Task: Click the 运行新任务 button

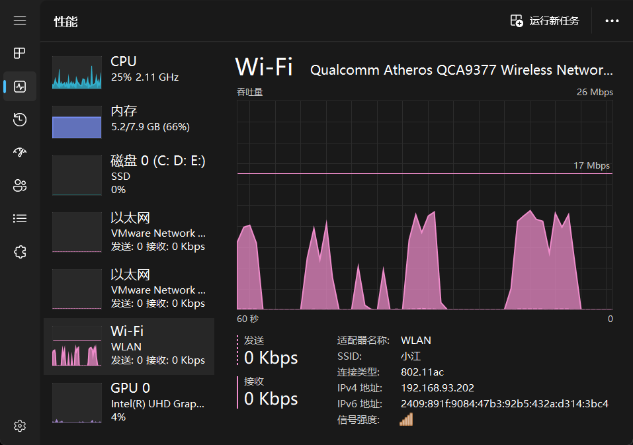Action: click(x=544, y=20)
